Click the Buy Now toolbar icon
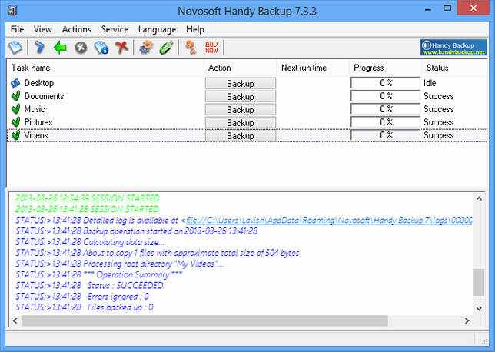The image size is (495, 352). click(x=211, y=48)
